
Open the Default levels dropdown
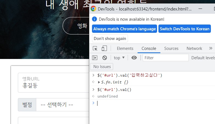pos(203,58)
